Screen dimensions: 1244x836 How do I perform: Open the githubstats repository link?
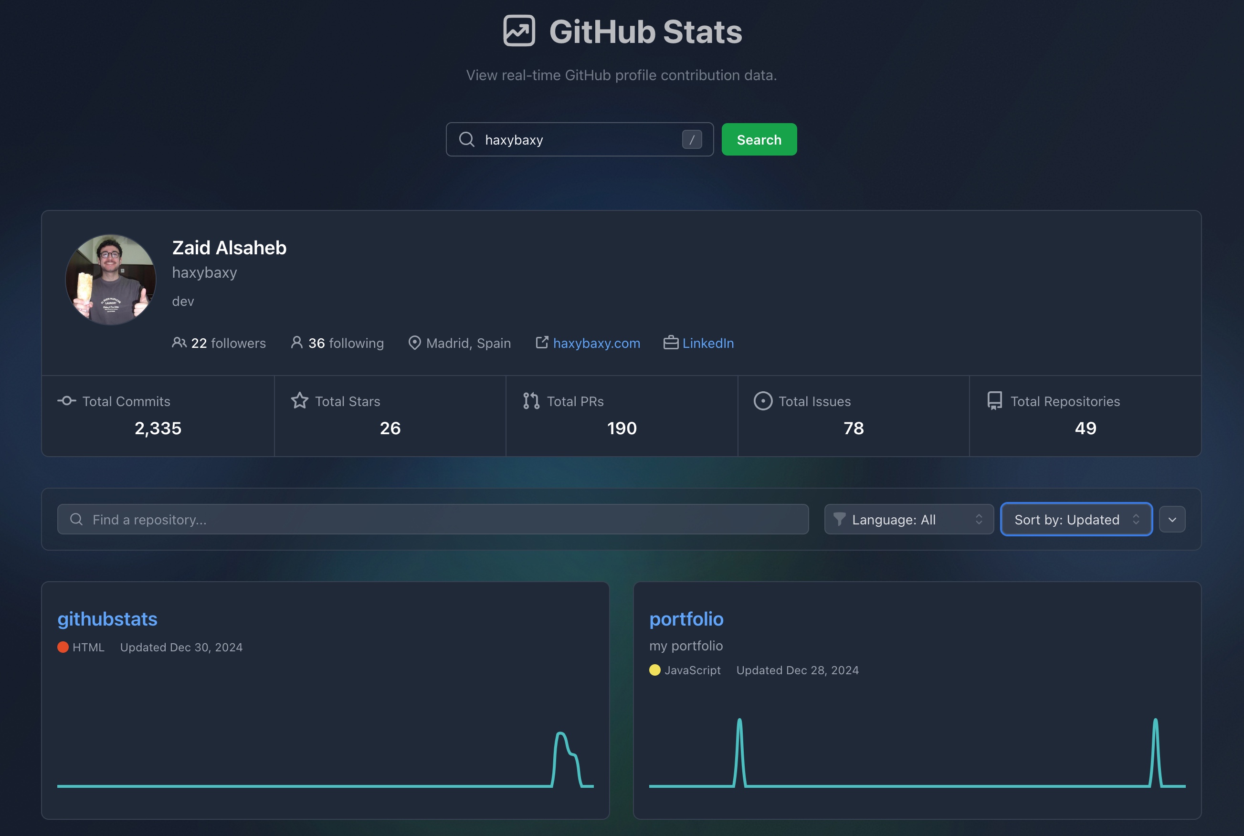(x=107, y=619)
